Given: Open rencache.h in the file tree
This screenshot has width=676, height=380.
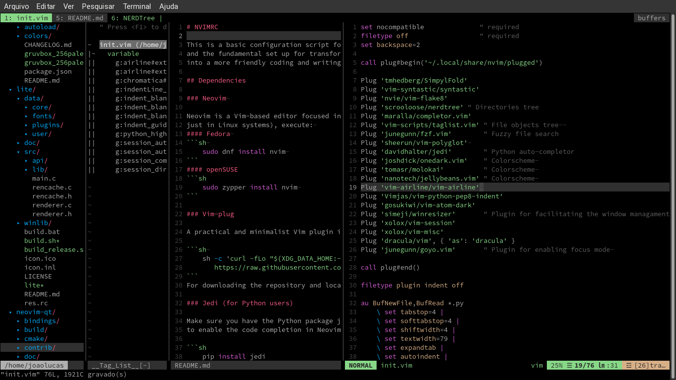Looking at the screenshot, I should pos(52,196).
